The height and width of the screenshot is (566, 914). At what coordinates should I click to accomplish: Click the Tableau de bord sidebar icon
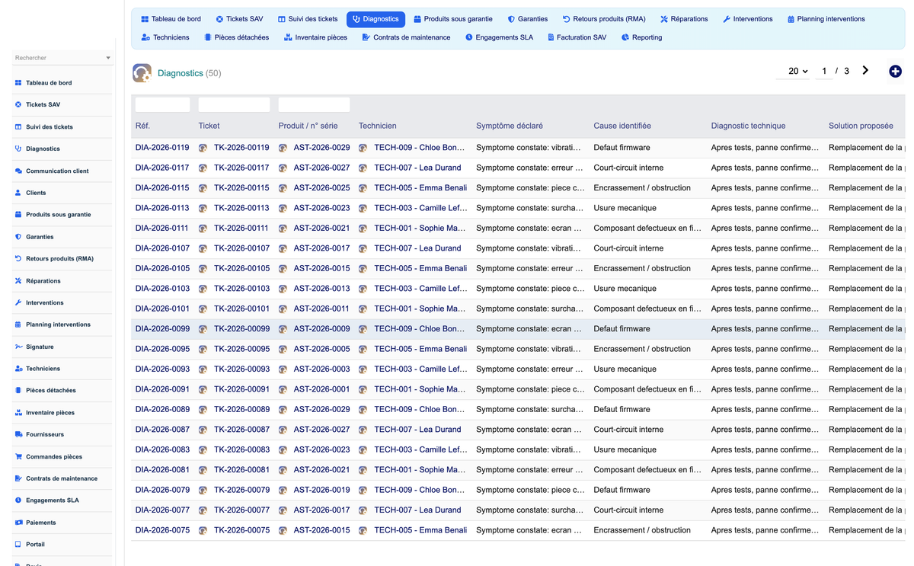click(18, 83)
